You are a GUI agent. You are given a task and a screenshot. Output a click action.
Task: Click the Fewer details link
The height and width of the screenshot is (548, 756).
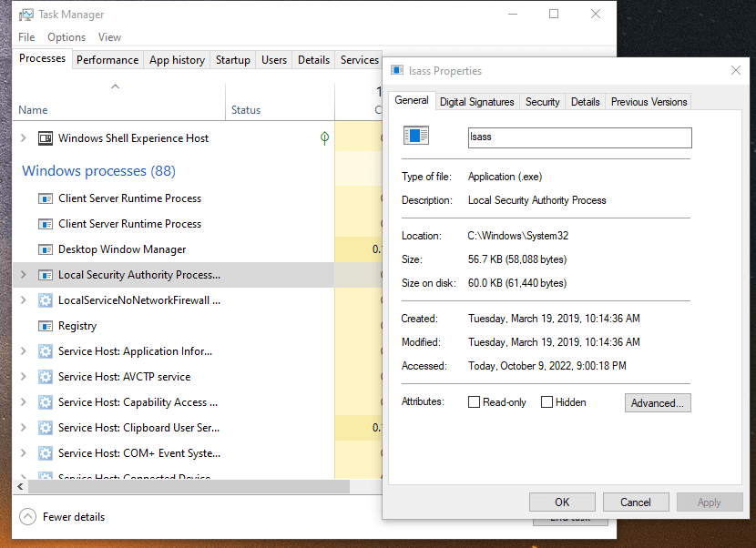[74, 517]
